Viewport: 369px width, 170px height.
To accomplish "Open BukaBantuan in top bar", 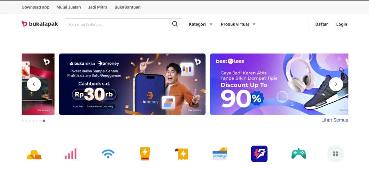I will click(128, 7).
